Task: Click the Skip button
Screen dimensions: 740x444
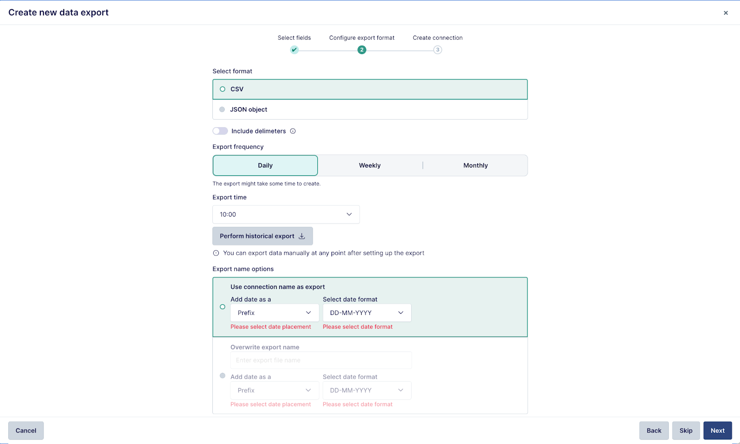Action: 685,431
